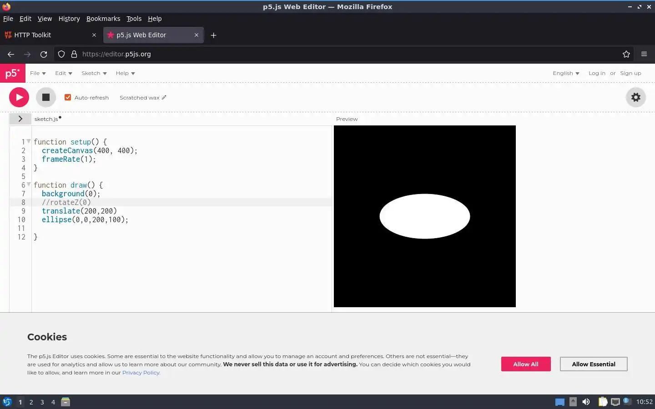
Task: Click the background(0) code line
Action: tap(71, 194)
